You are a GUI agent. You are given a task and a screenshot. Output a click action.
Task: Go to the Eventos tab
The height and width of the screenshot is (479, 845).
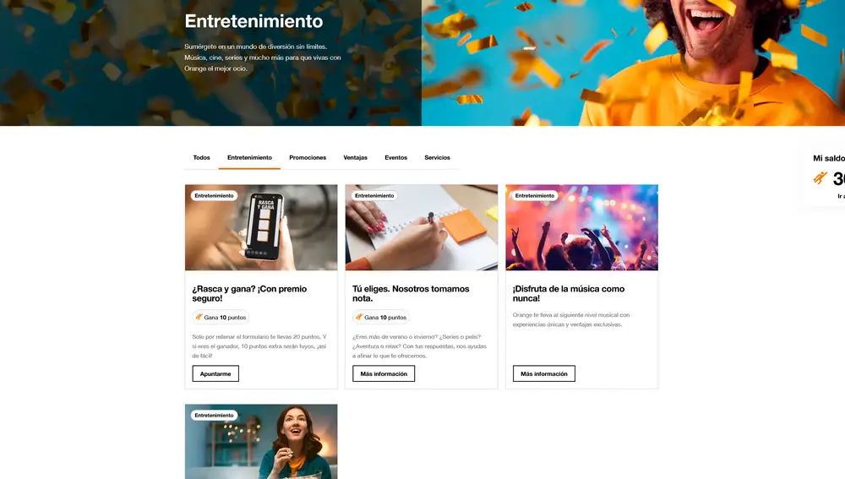[396, 158]
